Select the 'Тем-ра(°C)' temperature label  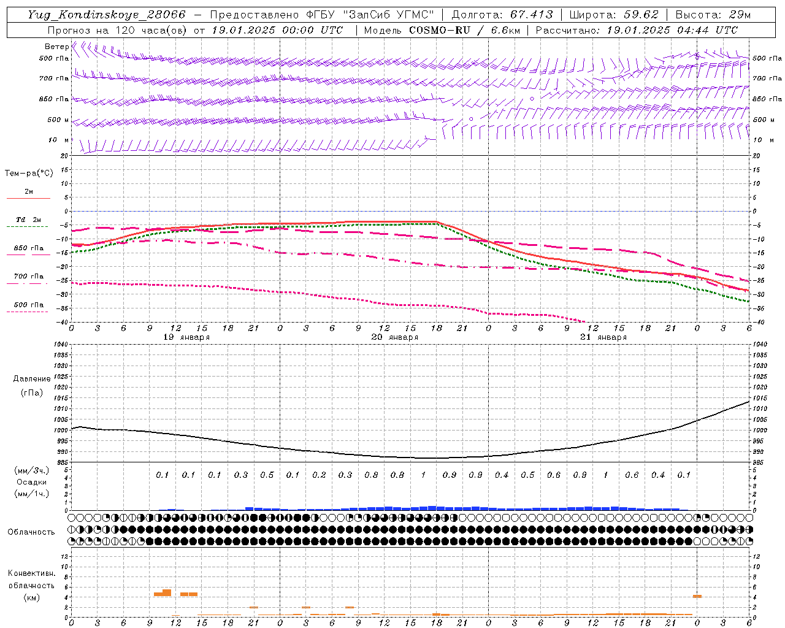click(x=29, y=174)
